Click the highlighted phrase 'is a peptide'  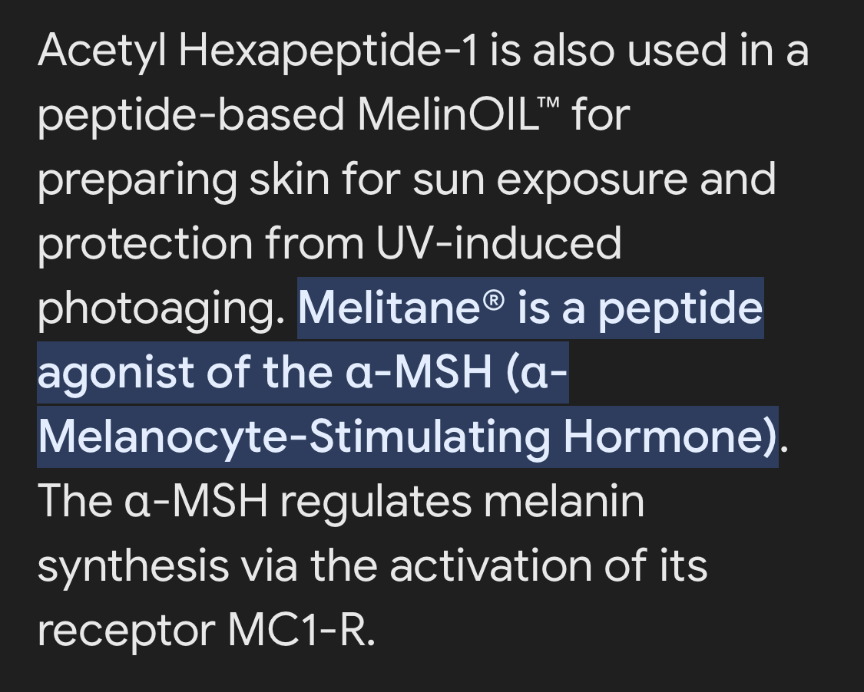coord(641,309)
